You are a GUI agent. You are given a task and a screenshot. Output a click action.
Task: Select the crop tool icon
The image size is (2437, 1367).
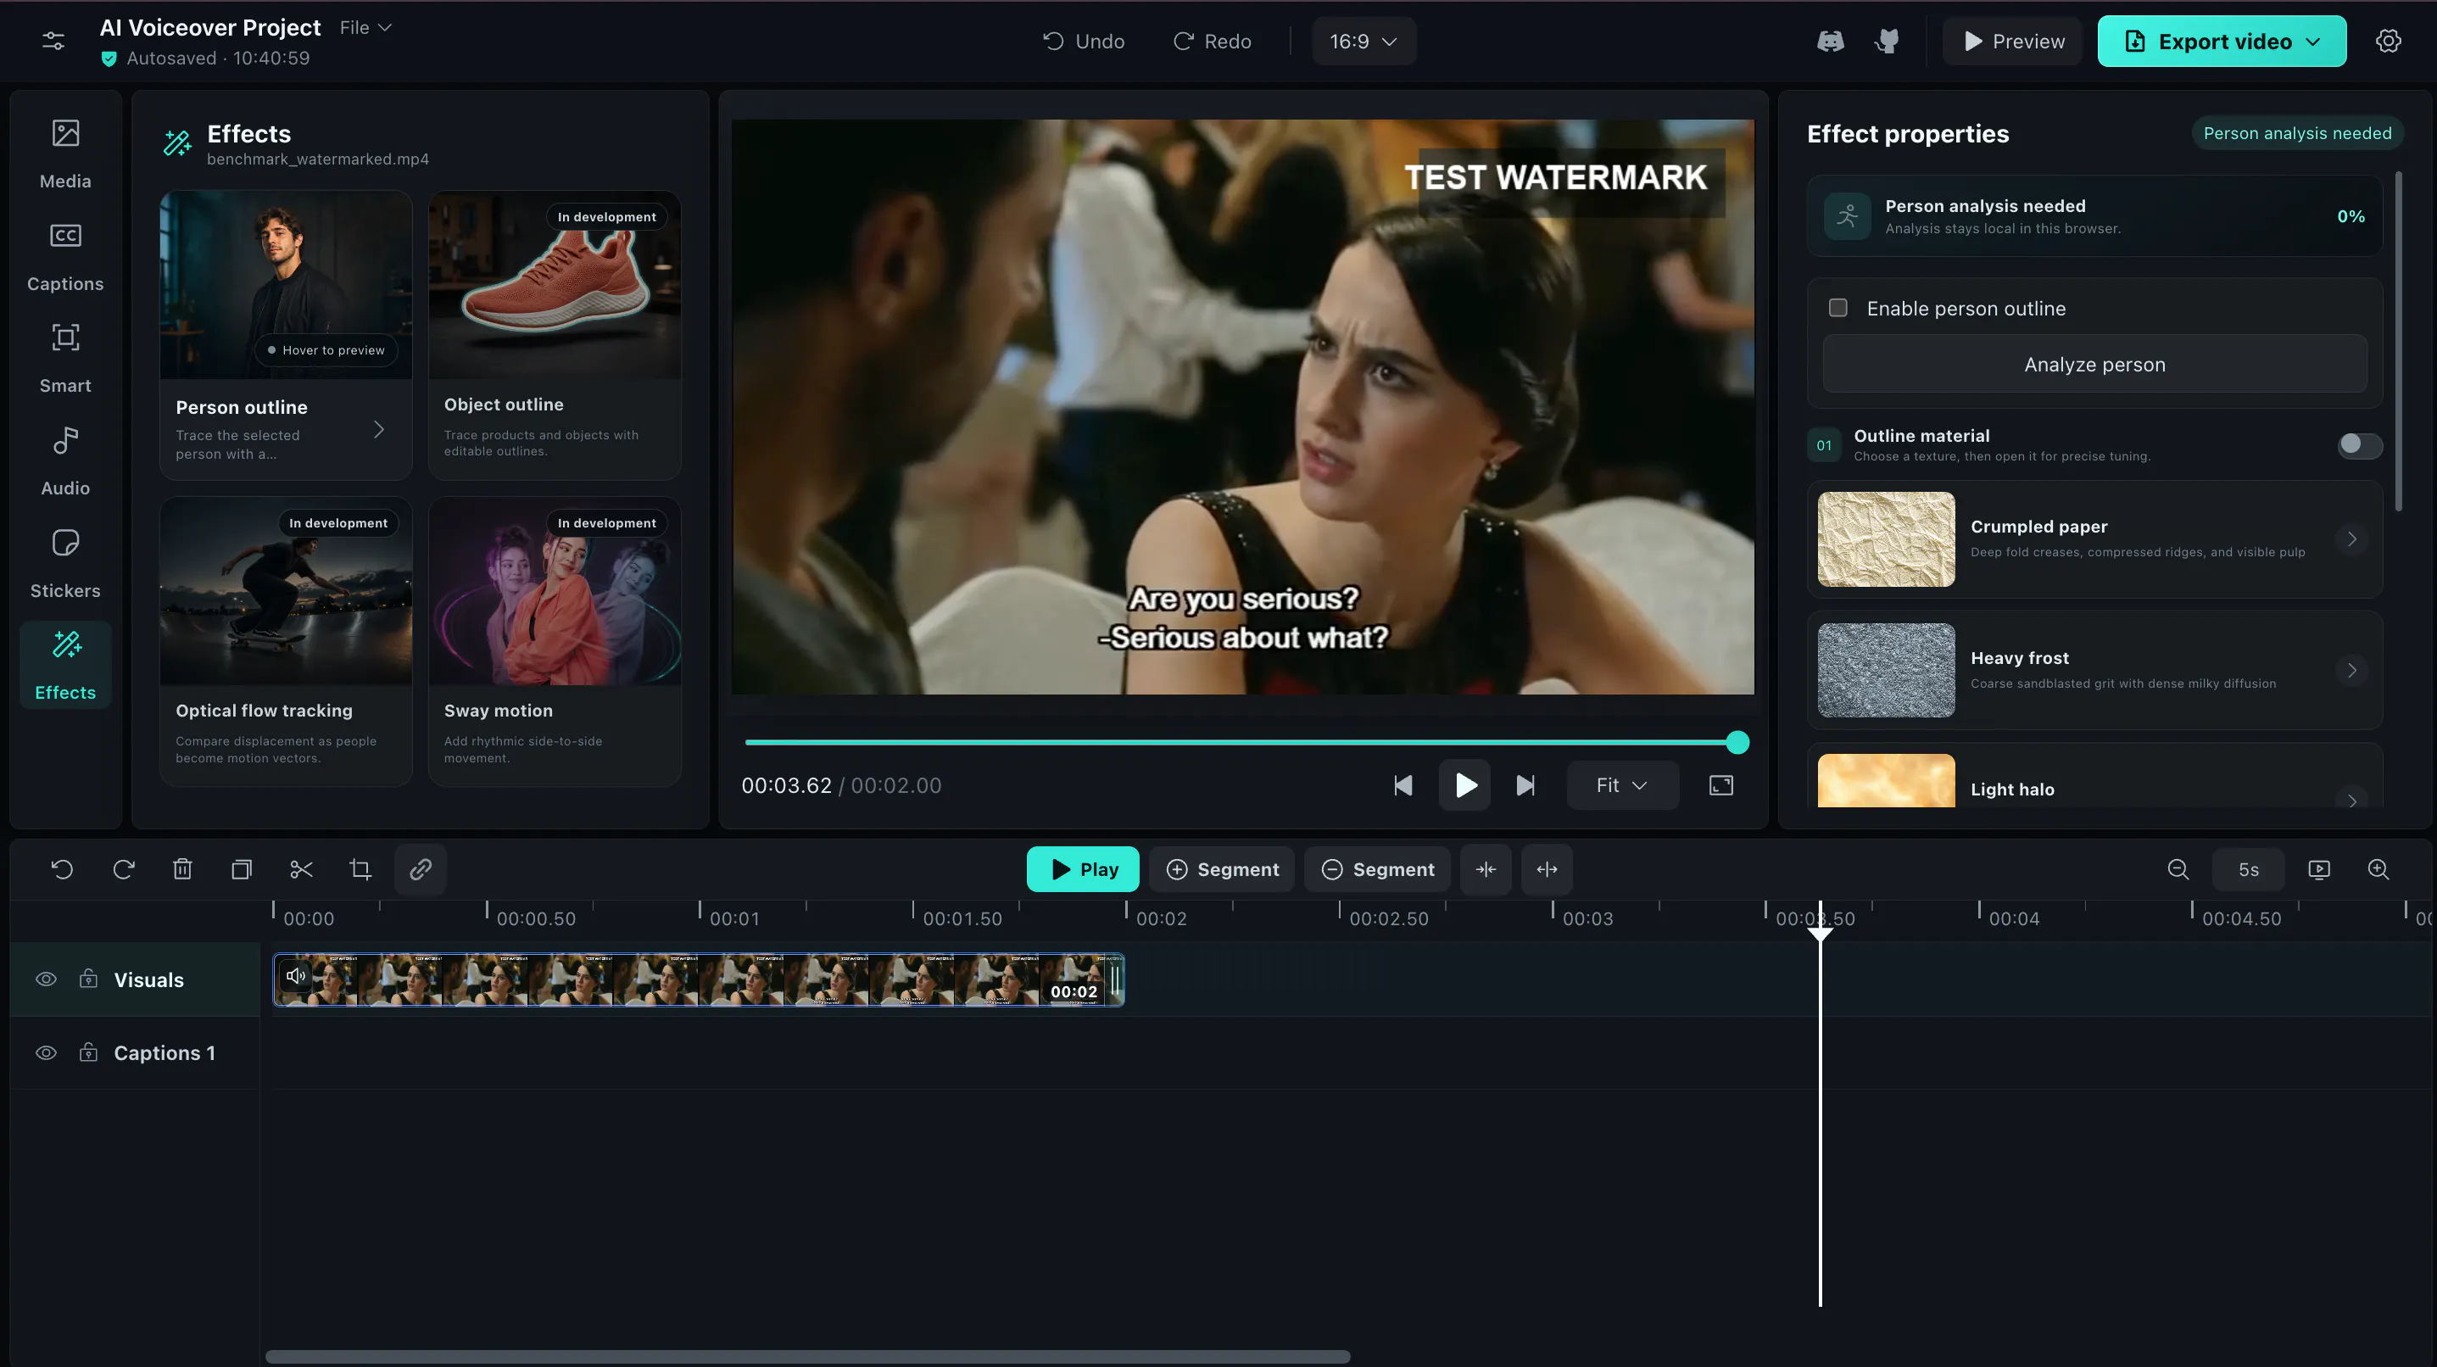pyautogui.click(x=360, y=869)
